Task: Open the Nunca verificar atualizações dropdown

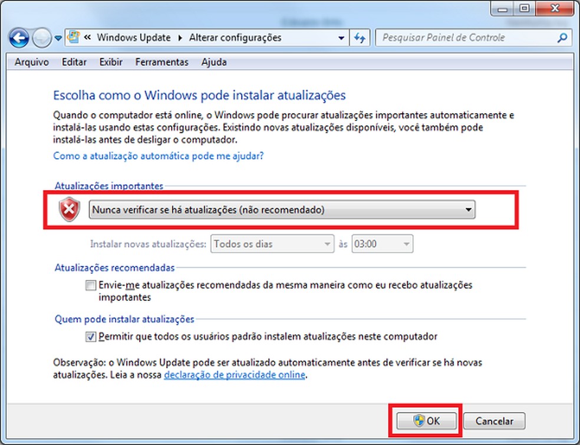Action: tap(468, 210)
